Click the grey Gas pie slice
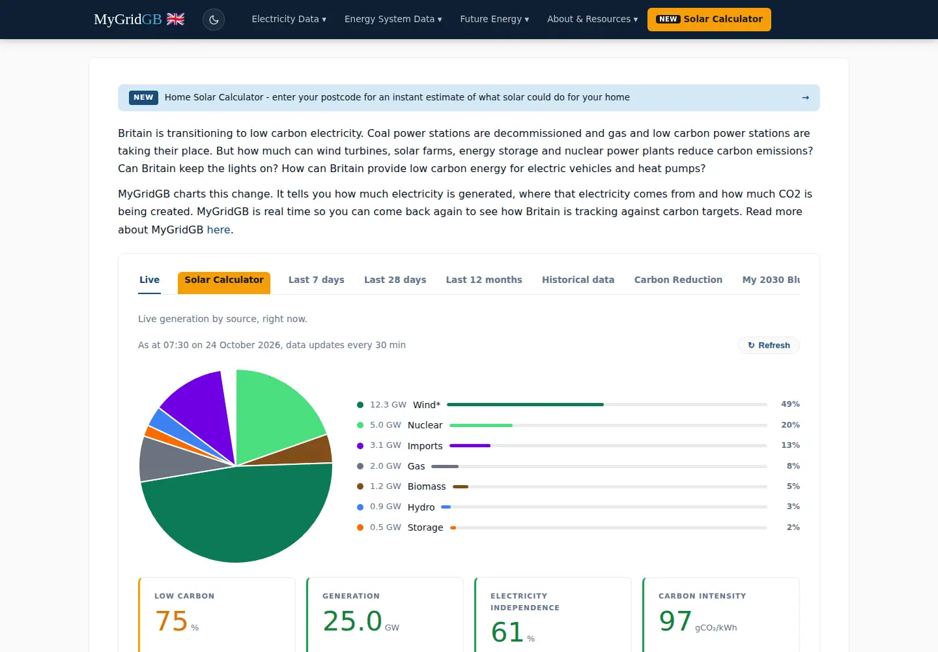The width and height of the screenshot is (938, 652). 169,460
